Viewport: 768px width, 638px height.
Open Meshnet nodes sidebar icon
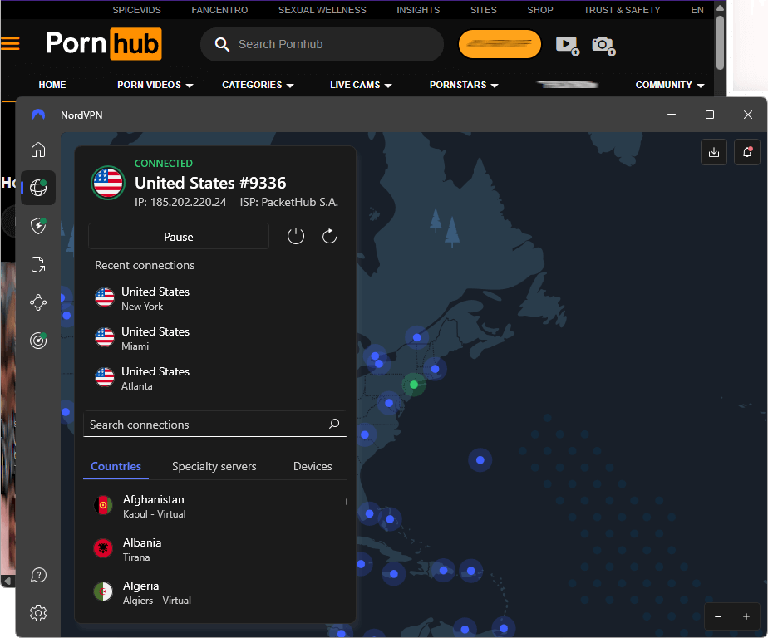tap(38, 302)
